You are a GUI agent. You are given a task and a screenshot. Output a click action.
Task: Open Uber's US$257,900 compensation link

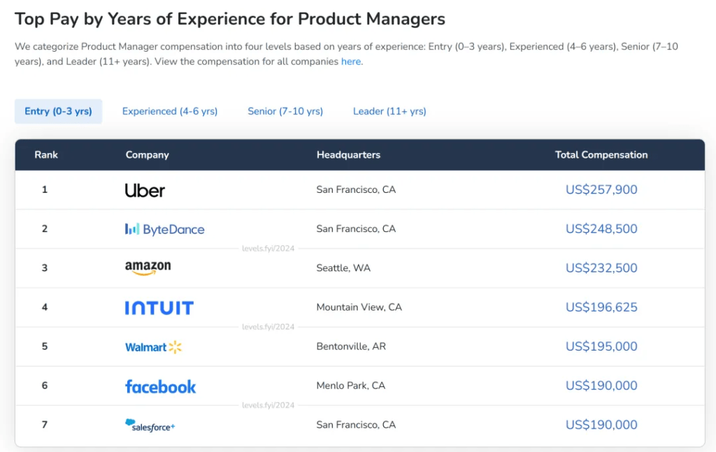coord(601,189)
